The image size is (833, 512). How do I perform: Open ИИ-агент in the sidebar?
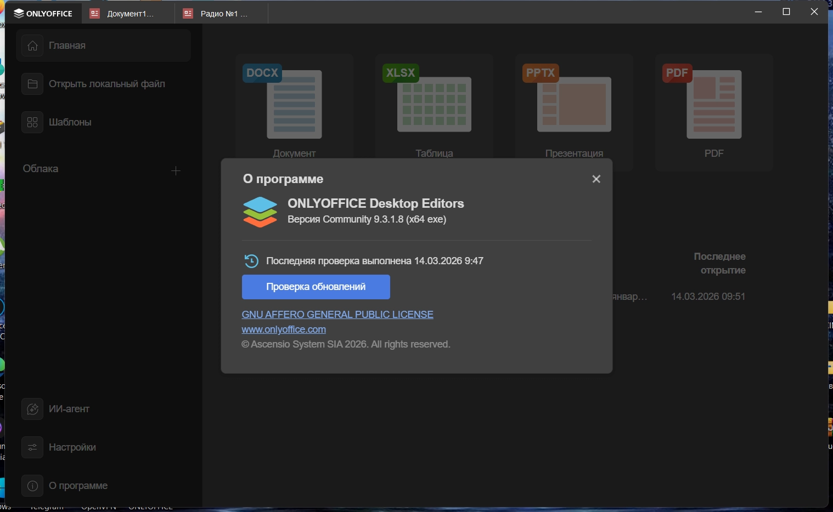(103, 409)
